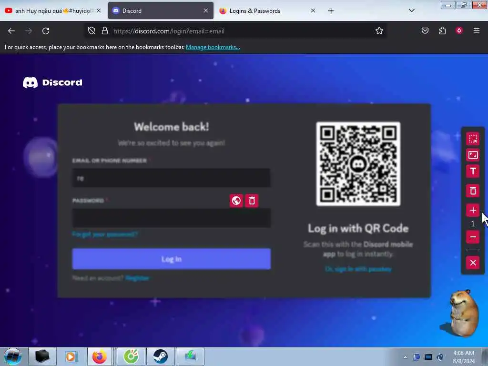Focus the email or phone number field
Image resolution: width=488 pixels, height=366 pixels.
pyautogui.click(x=172, y=178)
